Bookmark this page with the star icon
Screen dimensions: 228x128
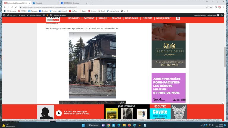(211, 7)
